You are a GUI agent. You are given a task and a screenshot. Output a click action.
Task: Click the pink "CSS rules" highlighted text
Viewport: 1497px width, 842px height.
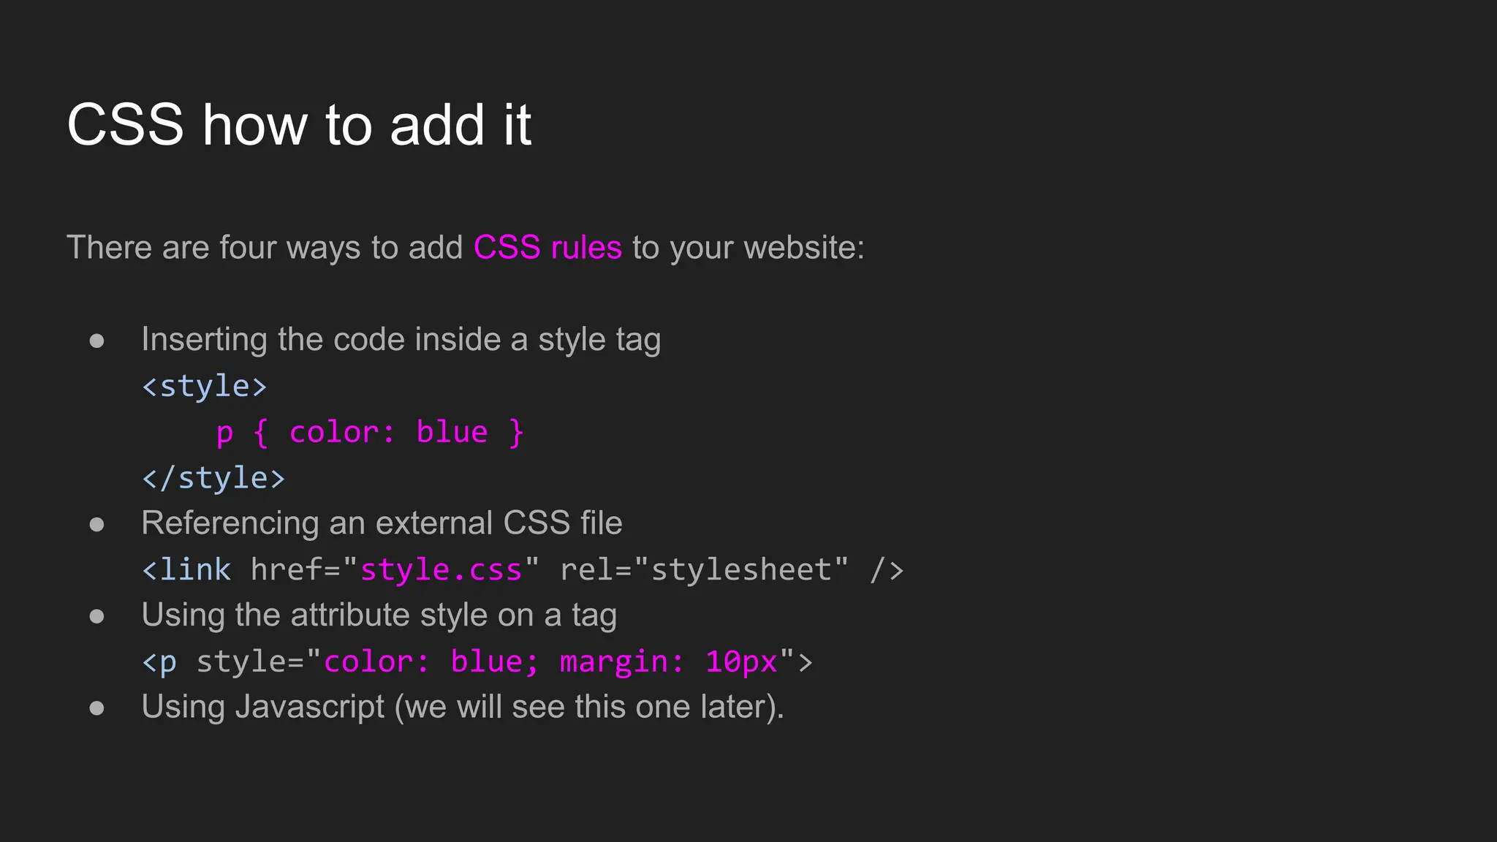tap(547, 248)
